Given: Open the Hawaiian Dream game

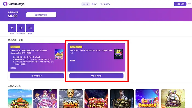Looking at the screenshot, I should pos(20,99).
